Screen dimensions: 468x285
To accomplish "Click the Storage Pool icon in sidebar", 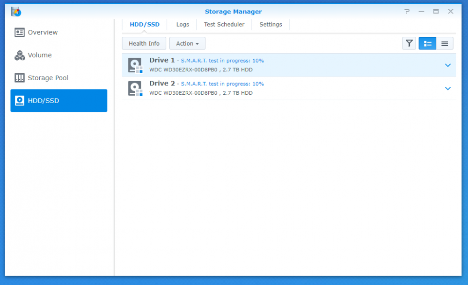I will (19, 78).
